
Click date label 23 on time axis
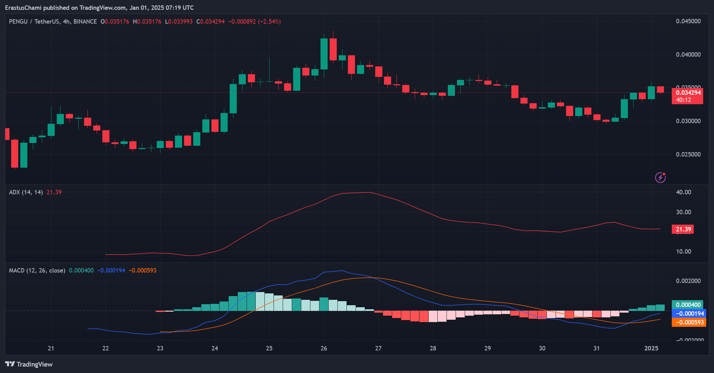160,348
